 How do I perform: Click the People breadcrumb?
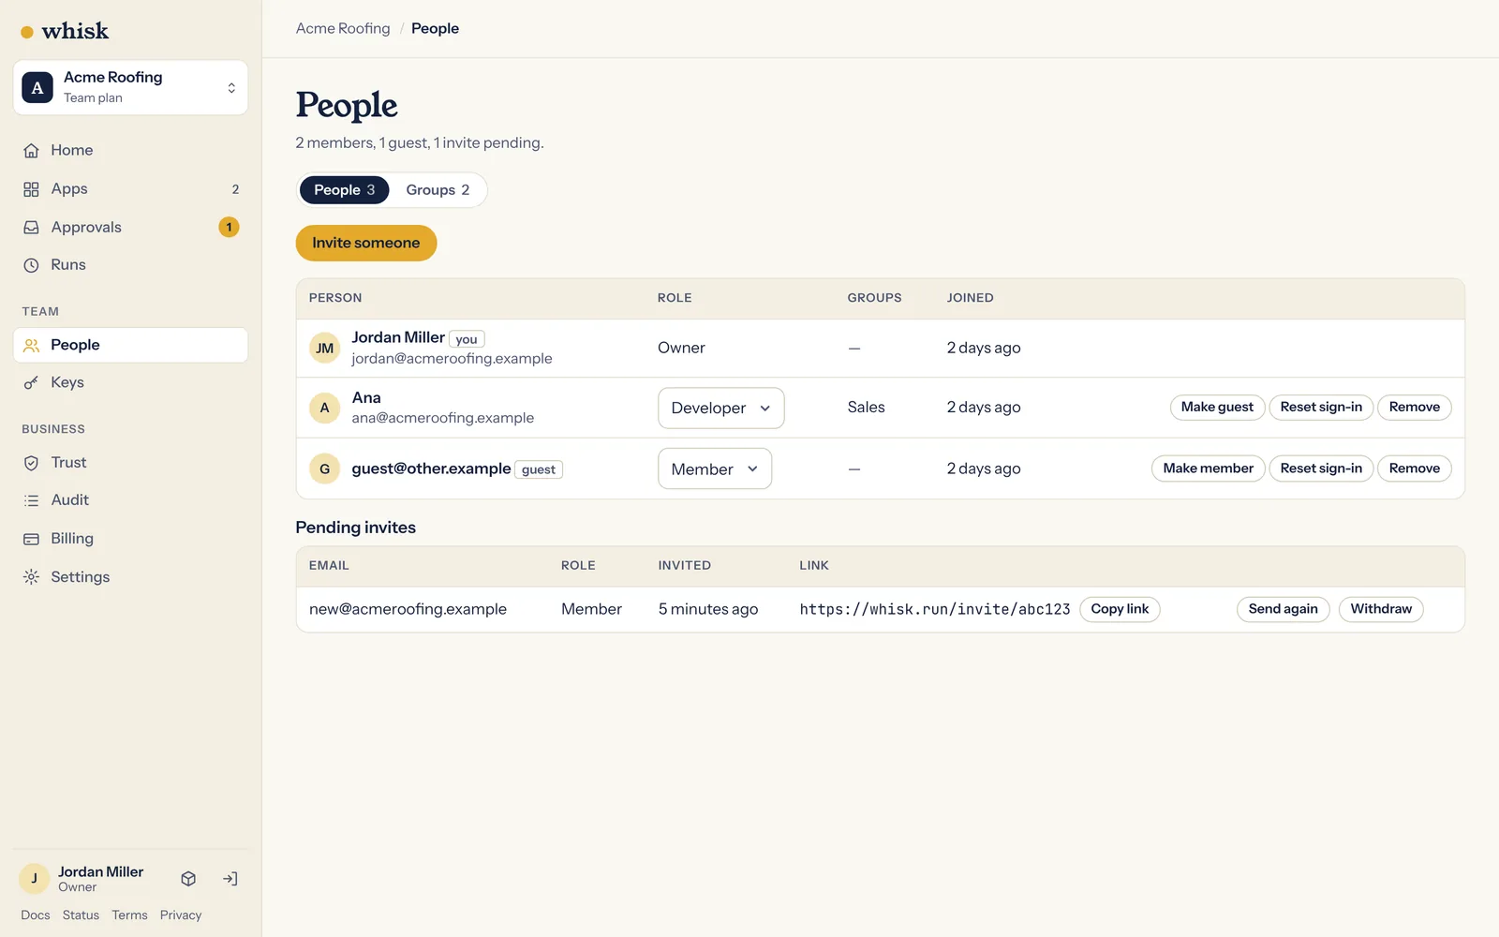coord(435,29)
